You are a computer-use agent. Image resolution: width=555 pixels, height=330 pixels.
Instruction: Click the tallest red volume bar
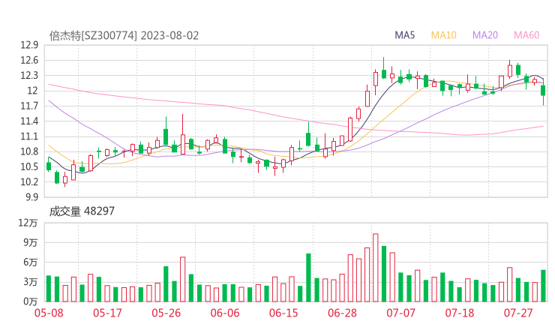(376, 268)
